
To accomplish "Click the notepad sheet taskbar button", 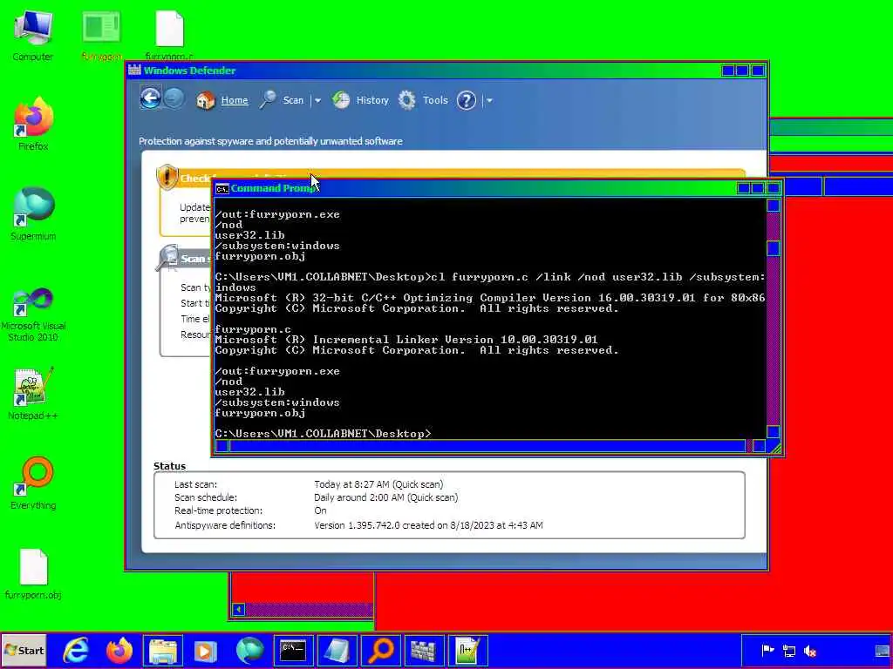I will point(337,650).
